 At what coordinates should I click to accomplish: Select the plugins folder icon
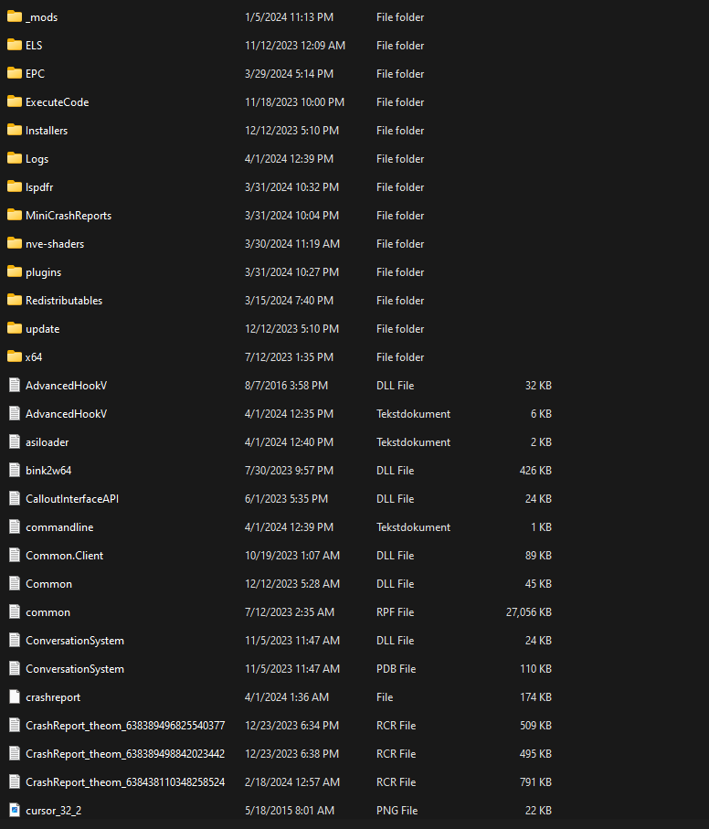coord(15,271)
